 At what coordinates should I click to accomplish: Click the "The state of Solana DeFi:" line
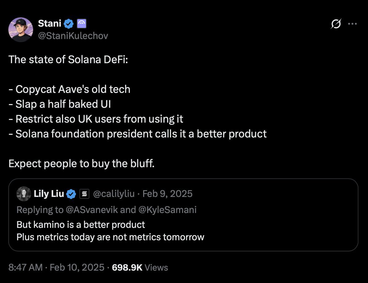point(68,59)
